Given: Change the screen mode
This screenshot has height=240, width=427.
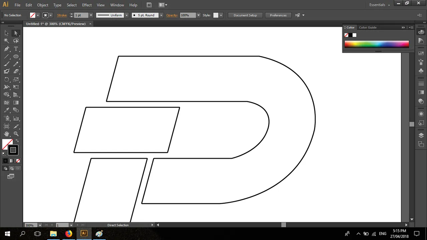Looking at the screenshot, I should tap(11, 176).
